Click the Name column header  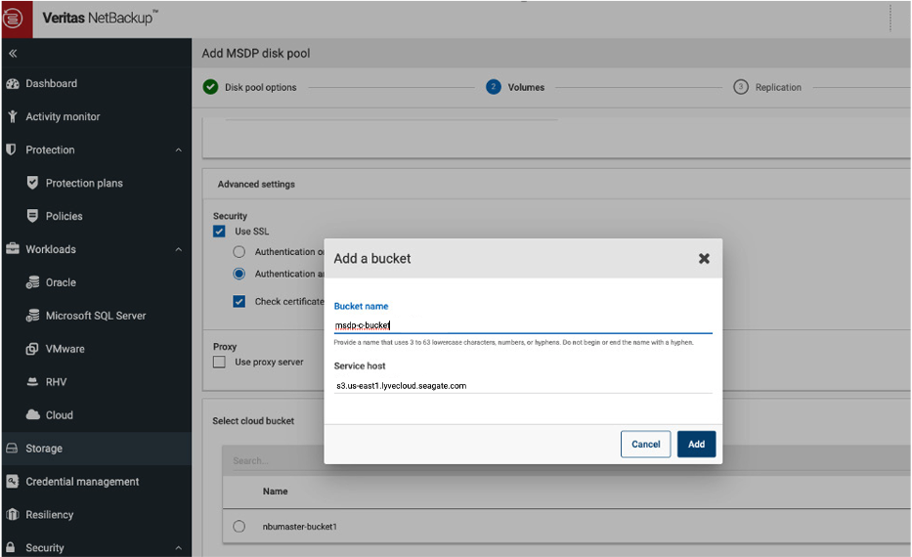pos(275,492)
